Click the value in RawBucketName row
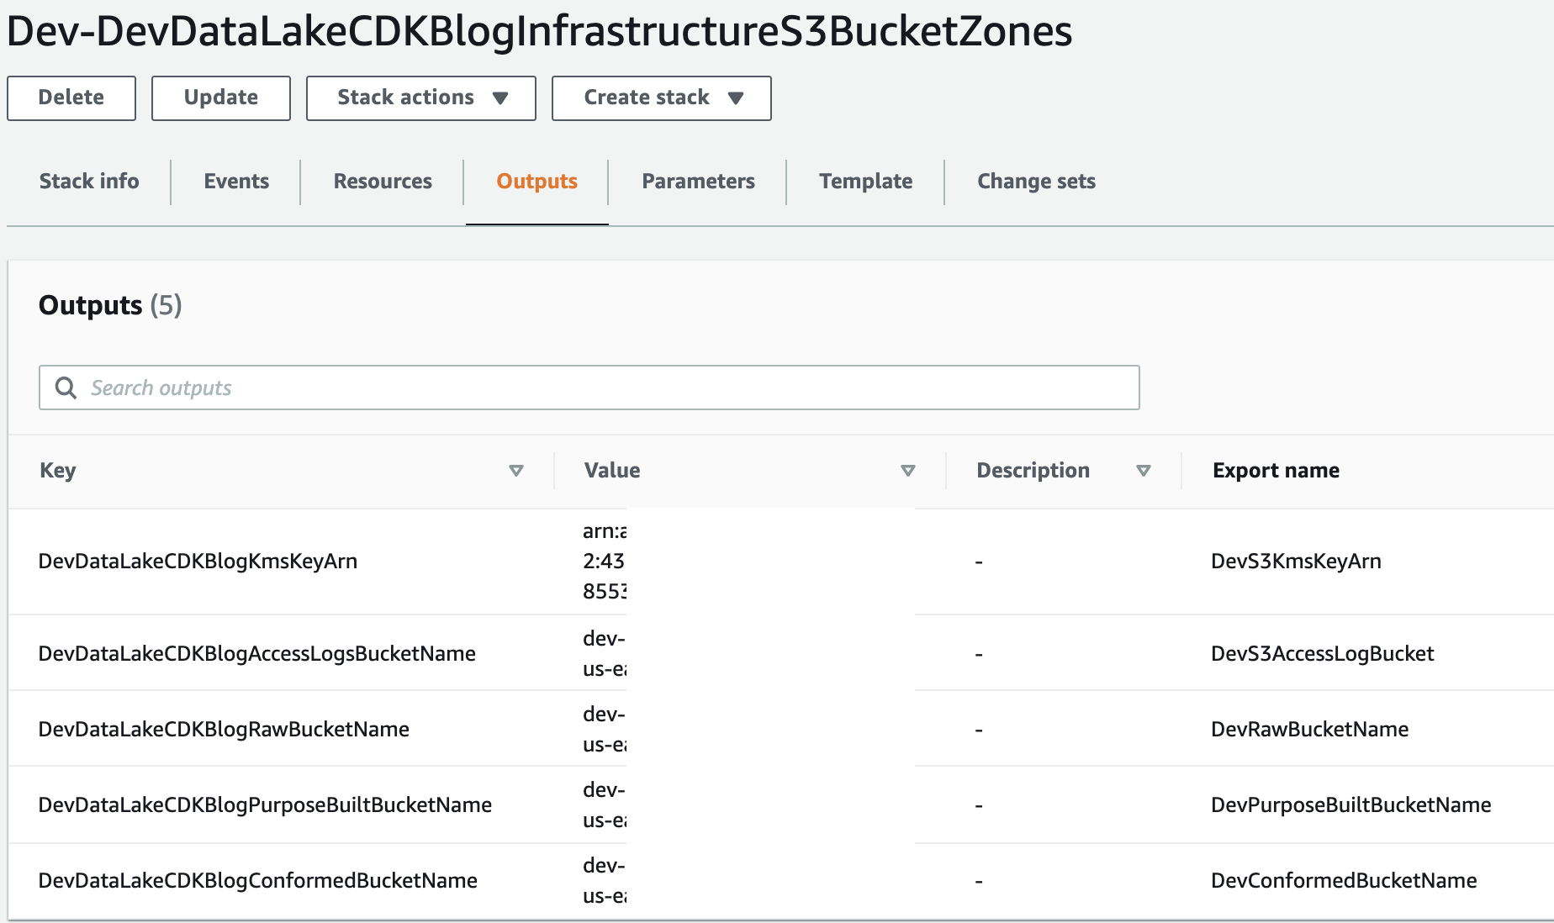Viewport: 1554px width, 923px height. pos(605,730)
